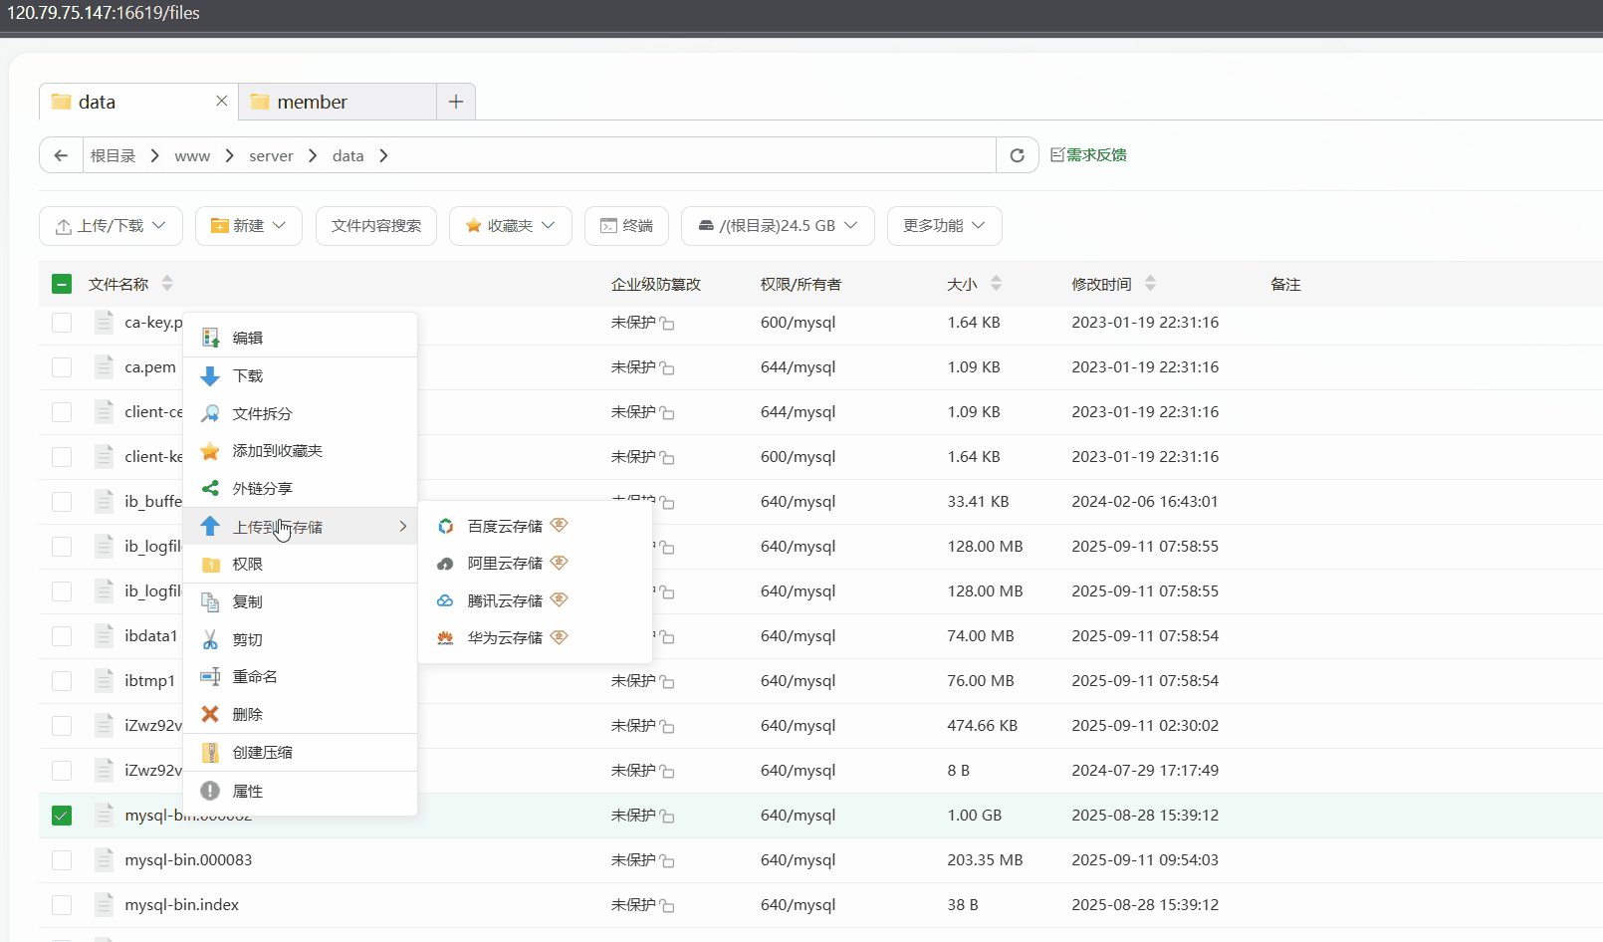The image size is (1603, 942).
Task: Sort by size arrows
Action: [996, 283]
